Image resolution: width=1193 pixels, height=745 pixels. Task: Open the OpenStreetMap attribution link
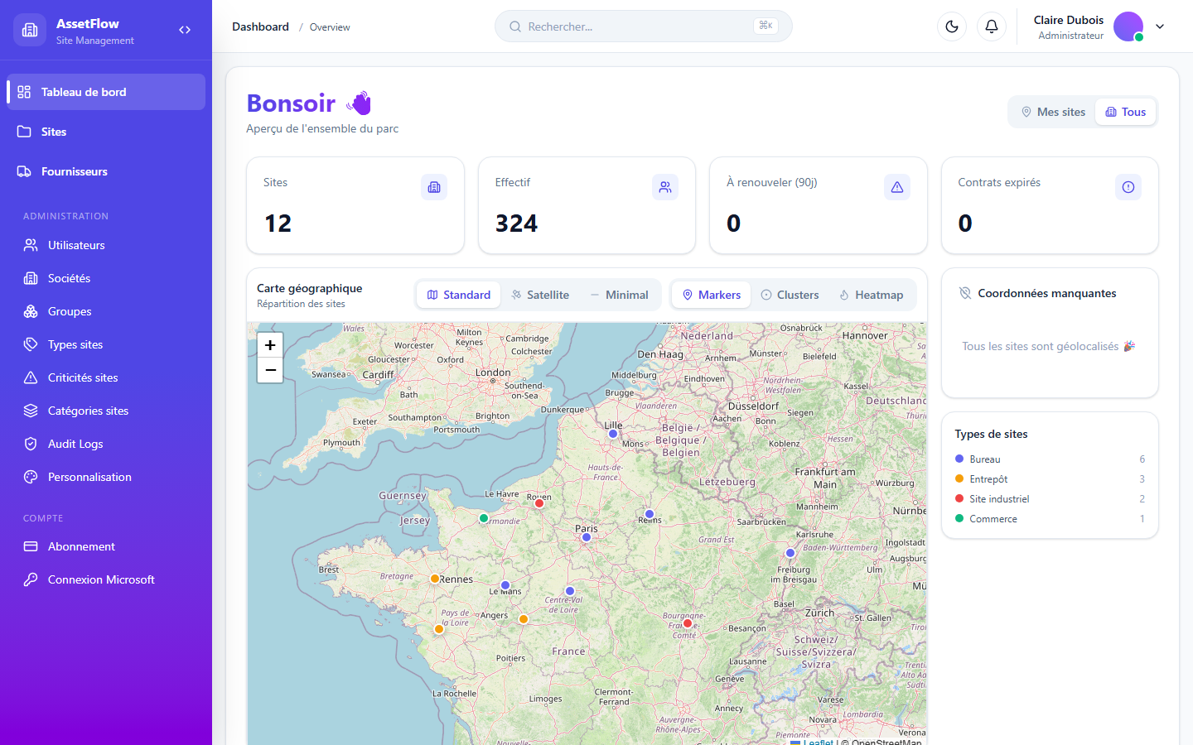pyautogui.click(x=886, y=742)
